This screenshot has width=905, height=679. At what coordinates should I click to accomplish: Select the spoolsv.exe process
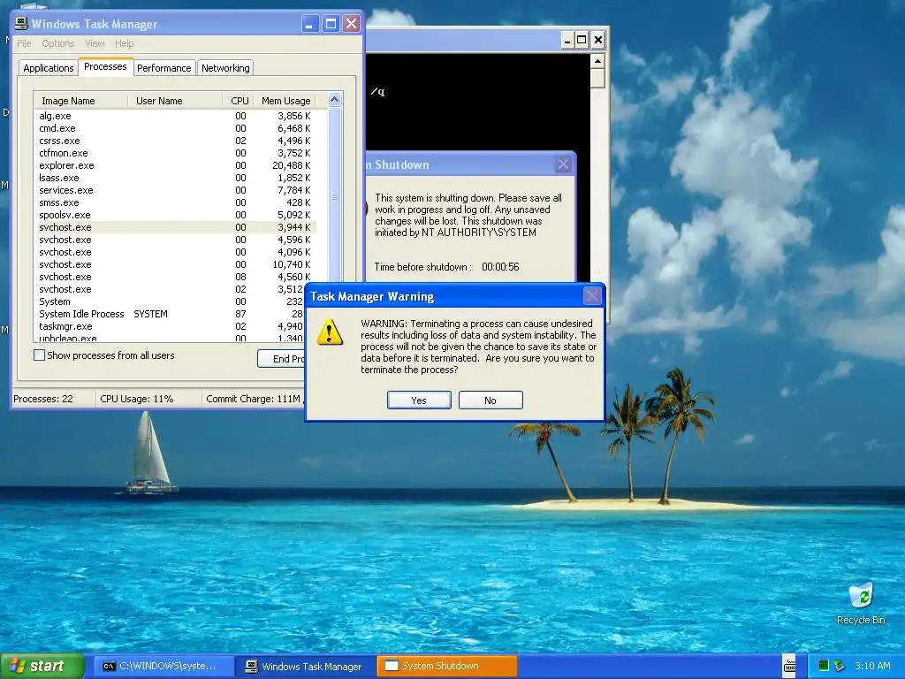176,215
